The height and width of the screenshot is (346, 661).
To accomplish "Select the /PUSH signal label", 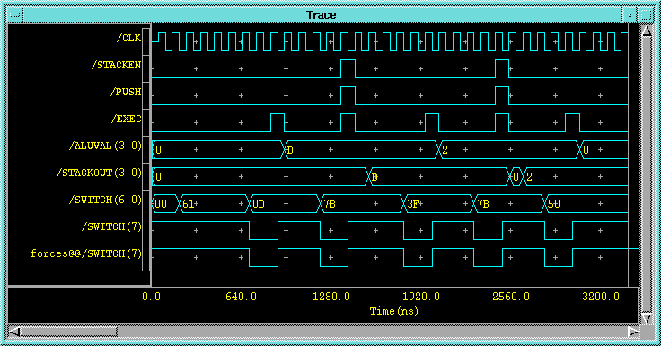I will (126, 92).
